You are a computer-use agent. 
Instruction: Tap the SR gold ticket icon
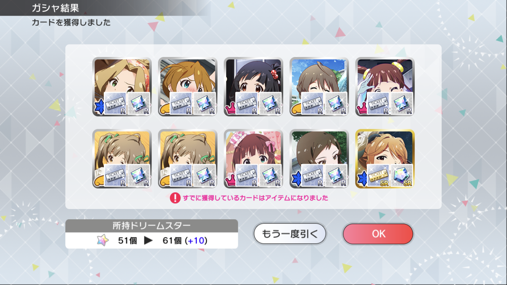pos(378,175)
